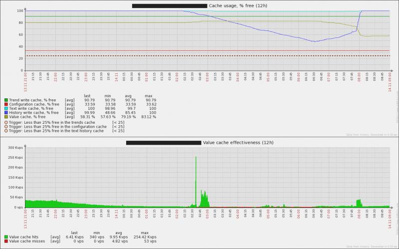Select the "Trend write cache, % free" legend label
Screen dimensions: 399x249
[32, 100]
